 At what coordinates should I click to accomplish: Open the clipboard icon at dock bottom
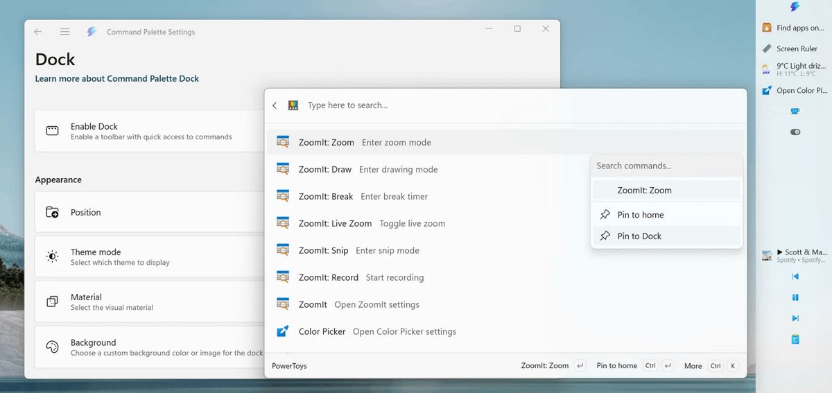tap(795, 339)
